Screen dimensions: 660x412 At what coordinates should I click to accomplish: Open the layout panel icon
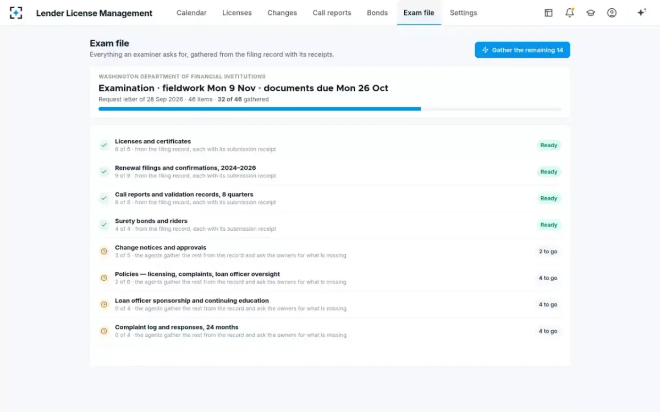[548, 13]
